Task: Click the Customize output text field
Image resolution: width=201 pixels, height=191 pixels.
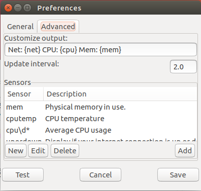Action: tap(101, 50)
